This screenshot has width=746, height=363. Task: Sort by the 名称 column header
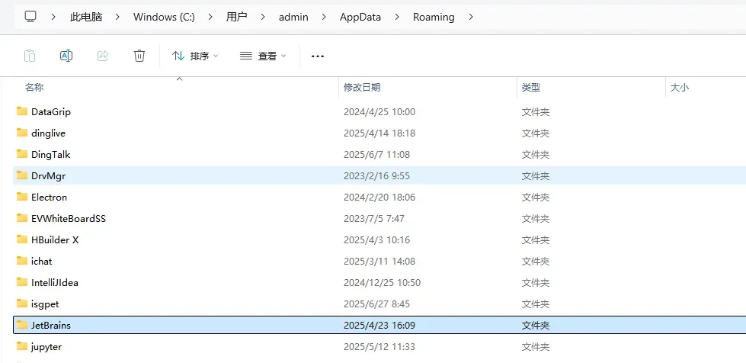coord(34,88)
